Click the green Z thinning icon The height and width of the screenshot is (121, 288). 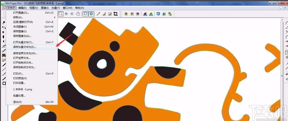126,14
